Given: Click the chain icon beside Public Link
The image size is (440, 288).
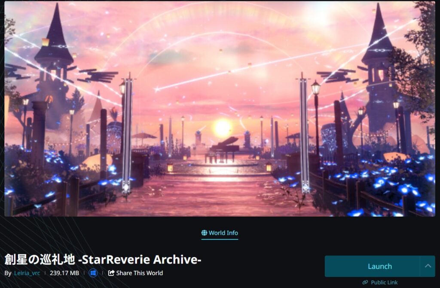Looking at the screenshot, I should [x=365, y=282].
